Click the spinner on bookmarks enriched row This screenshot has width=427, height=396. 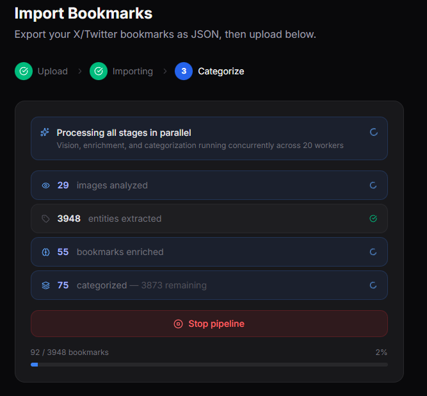[373, 252]
